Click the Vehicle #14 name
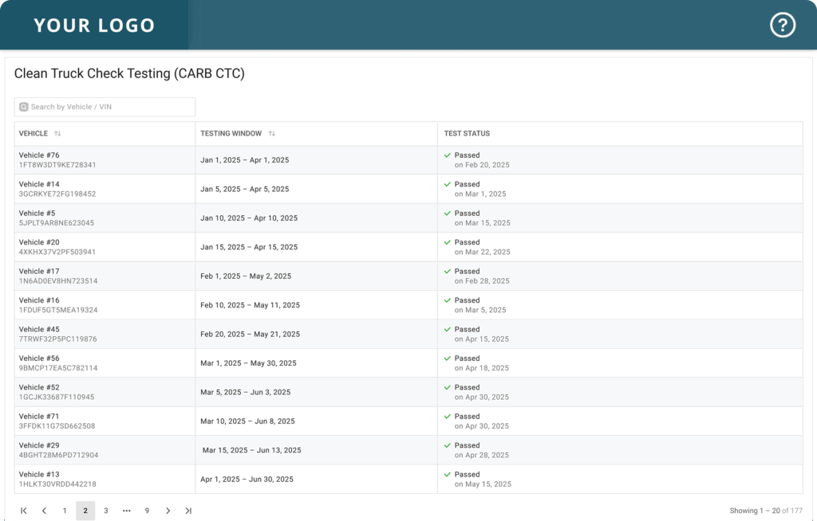817x521 pixels. [x=39, y=184]
